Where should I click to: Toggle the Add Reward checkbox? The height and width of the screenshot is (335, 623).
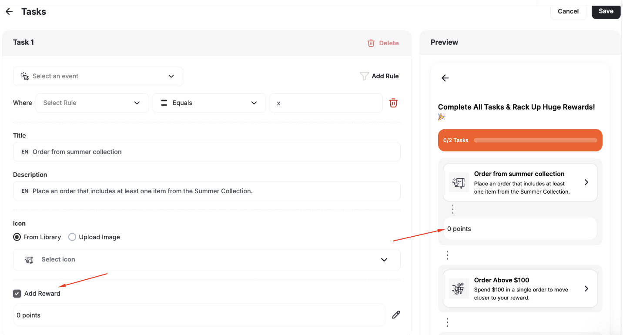pos(17,294)
